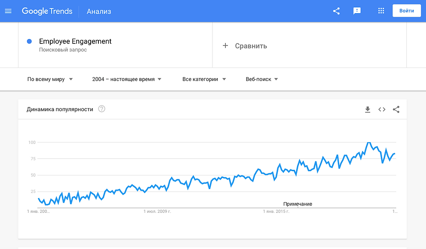Open help icon beside Динамика популярности

coord(102,109)
